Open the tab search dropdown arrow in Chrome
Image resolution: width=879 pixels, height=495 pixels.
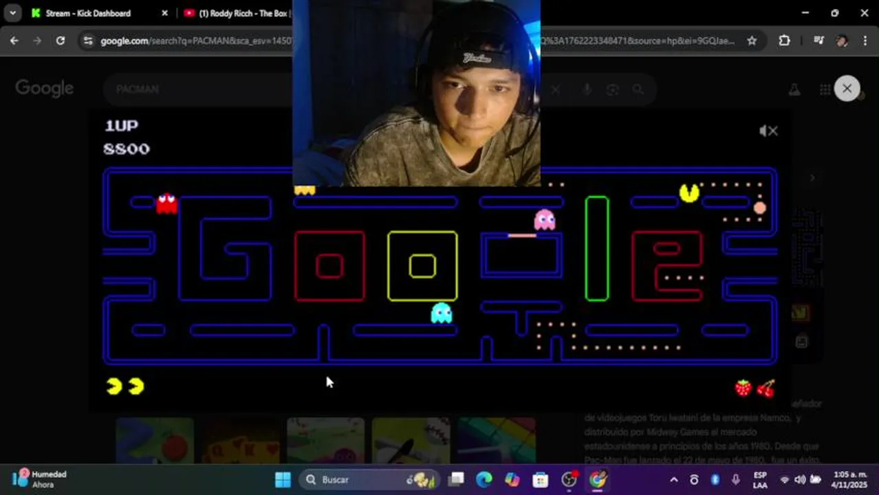(12, 13)
